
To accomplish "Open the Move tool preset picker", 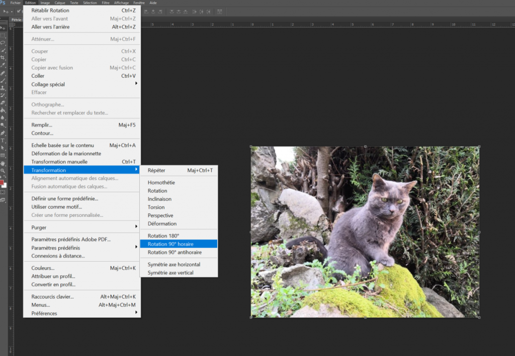I will tap(12, 12).
